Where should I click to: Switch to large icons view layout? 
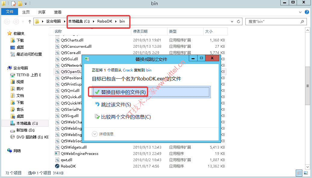click(x=306, y=173)
